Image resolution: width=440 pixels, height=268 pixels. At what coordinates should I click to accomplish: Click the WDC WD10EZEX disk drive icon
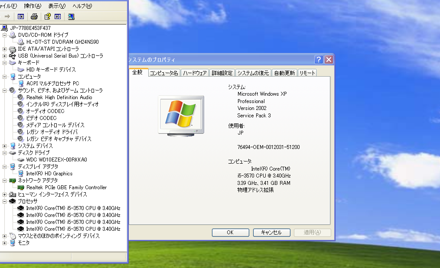coord(20,160)
